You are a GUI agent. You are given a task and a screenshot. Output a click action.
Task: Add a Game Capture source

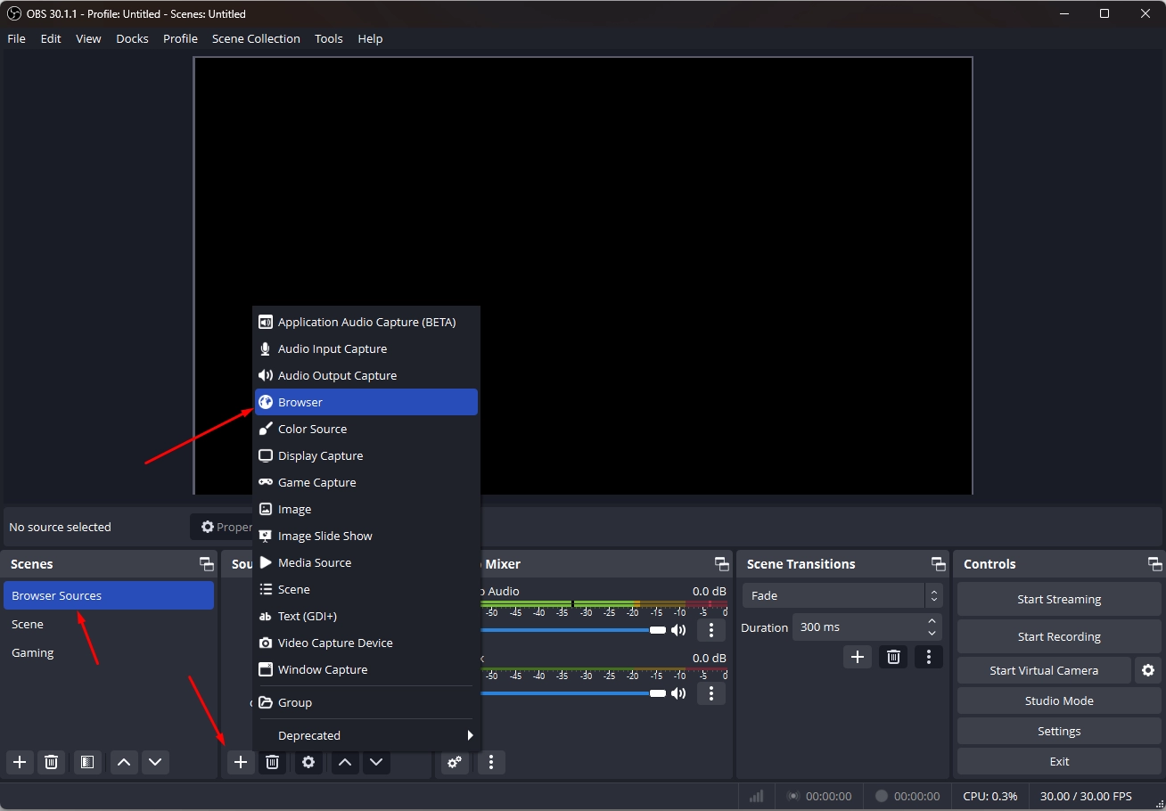tap(366, 482)
